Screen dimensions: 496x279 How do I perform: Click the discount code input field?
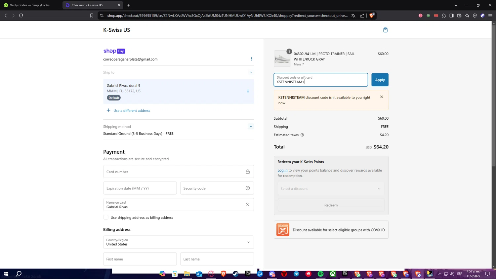pyautogui.click(x=321, y=80)
